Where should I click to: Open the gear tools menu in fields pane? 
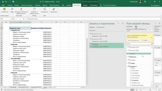151,30
